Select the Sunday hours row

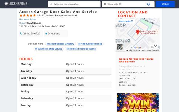65,105
